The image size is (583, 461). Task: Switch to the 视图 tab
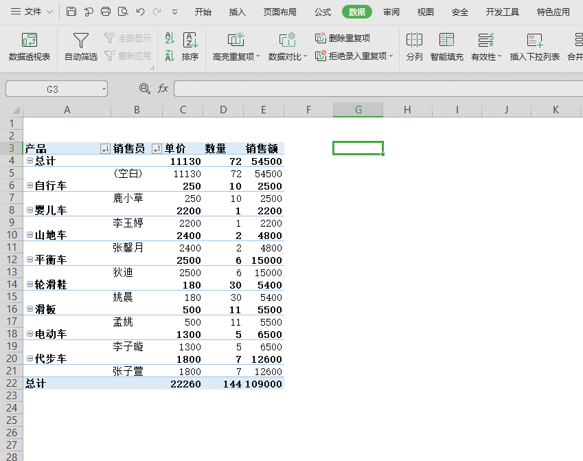tap(425, 12)
